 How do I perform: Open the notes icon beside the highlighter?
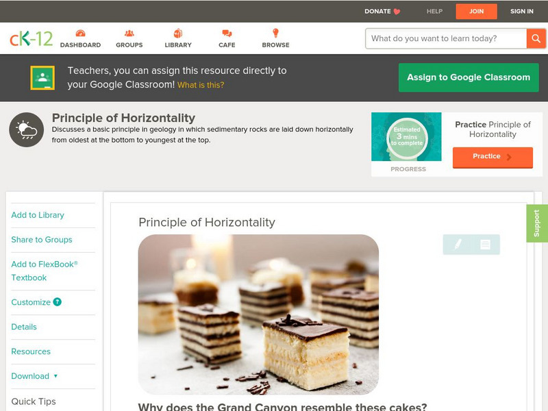[485, 245]
